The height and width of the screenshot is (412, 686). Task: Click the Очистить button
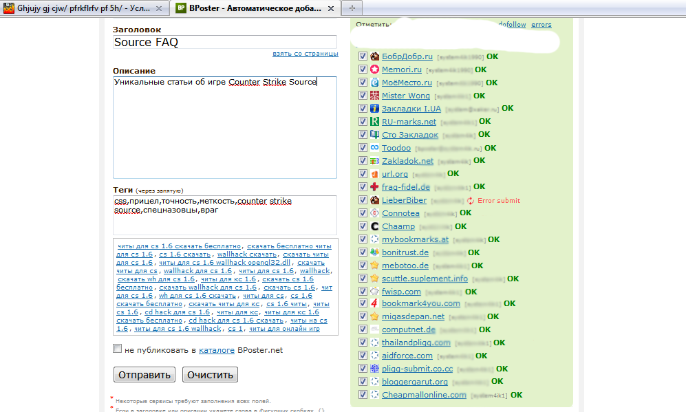(210, 375)
